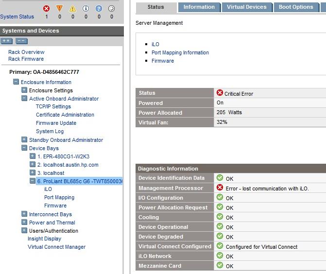This screenshot has width=326, height=274.
Task: Open Rack Overview link
Action: click(26, 52)
